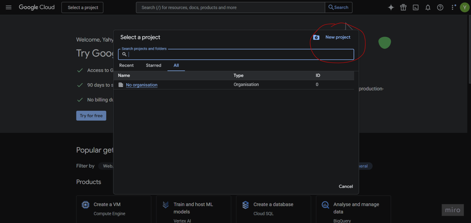Open the No organisation link
The height and width of the screenshot is (223, 471).
142,85
